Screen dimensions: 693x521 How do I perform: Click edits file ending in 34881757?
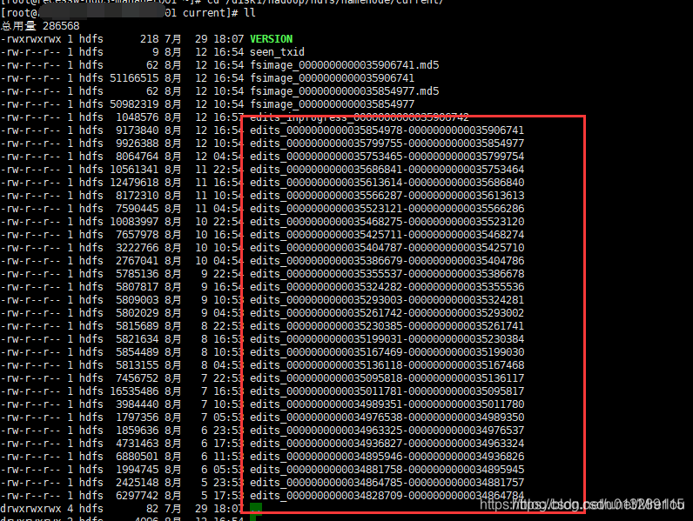click(387, 483)
